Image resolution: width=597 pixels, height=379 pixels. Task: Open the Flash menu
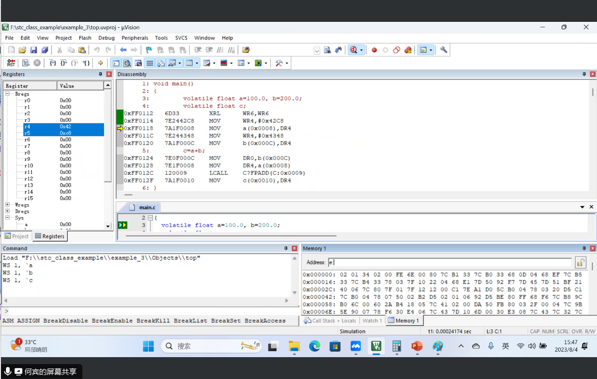pyautogui.click(x=85, y=38)
